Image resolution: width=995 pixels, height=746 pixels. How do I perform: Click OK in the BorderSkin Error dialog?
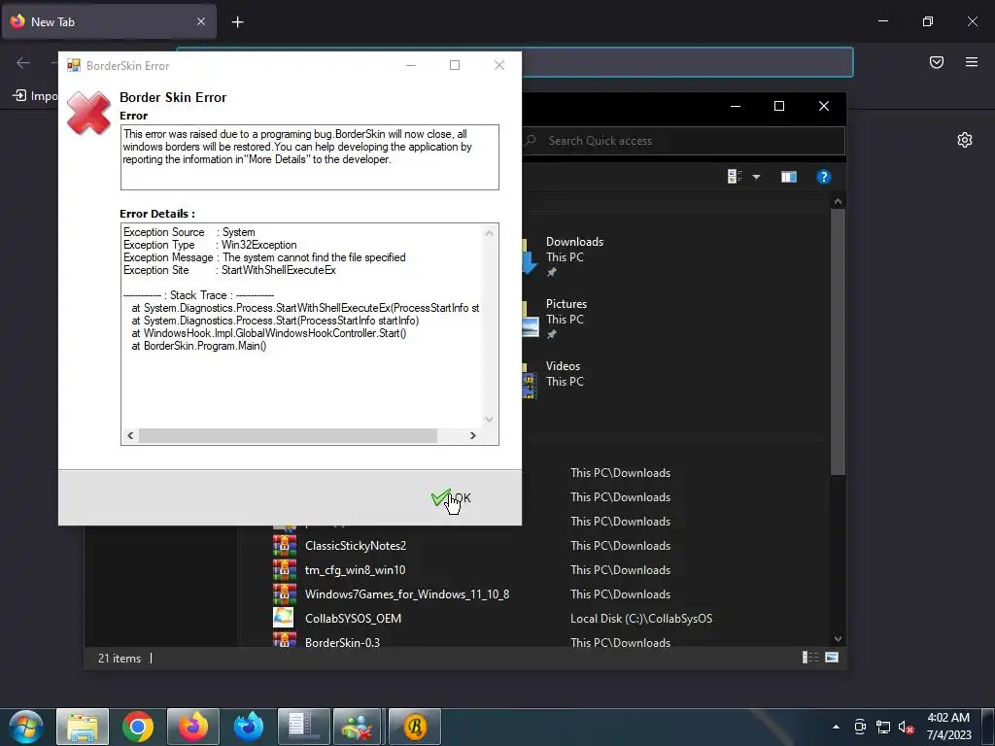click(451, 498)
